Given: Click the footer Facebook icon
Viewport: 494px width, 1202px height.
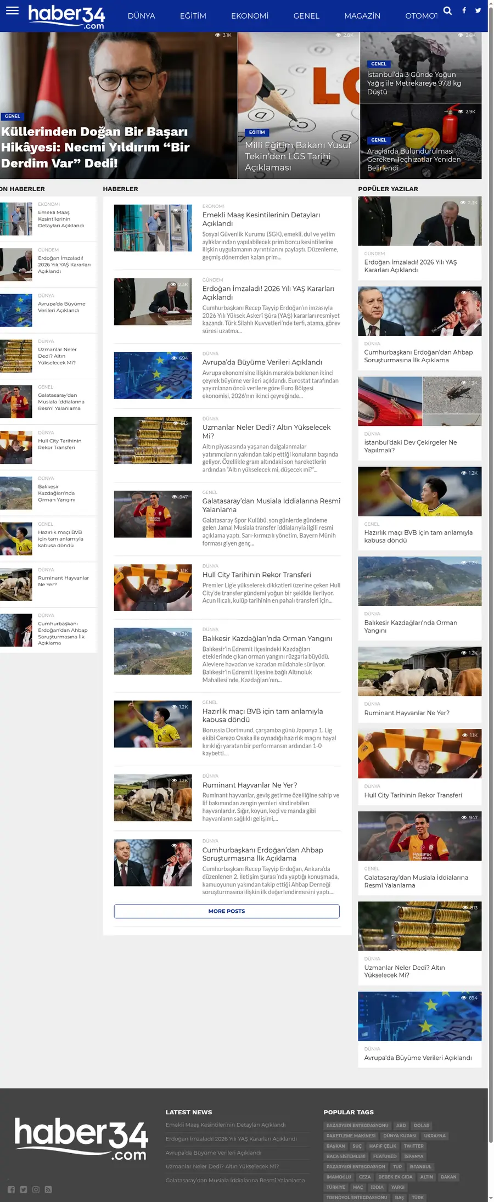Looking at the screenshot, I should [x=11, y=1189].
